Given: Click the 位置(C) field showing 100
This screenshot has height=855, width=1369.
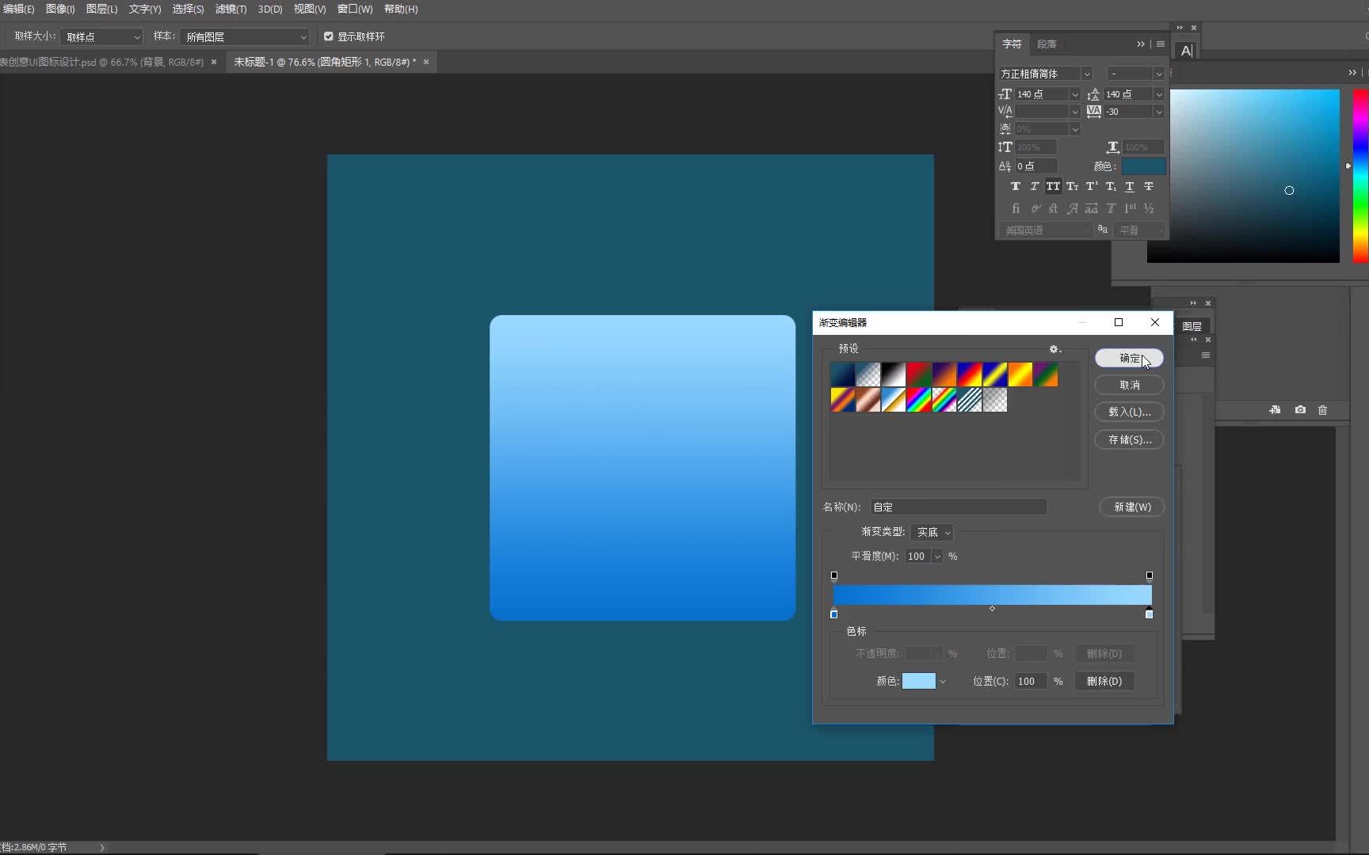Looking at the screenshot, I should tap(1031, 682).
